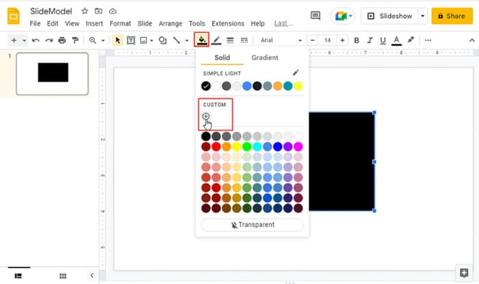Select the bright green swatch in the palette
The image size is (479, 284).
pyautogui.click(x=247, y=146)
